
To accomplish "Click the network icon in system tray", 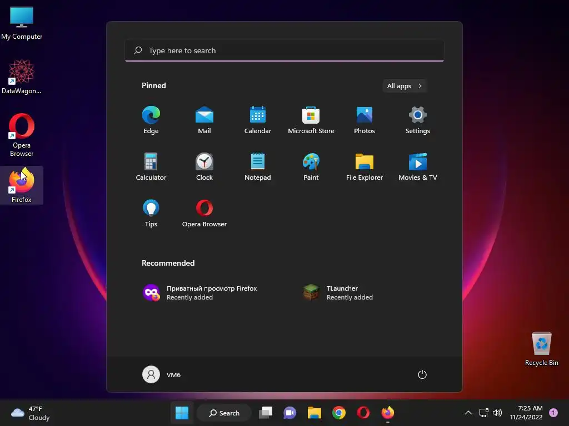I will (484, 413).
